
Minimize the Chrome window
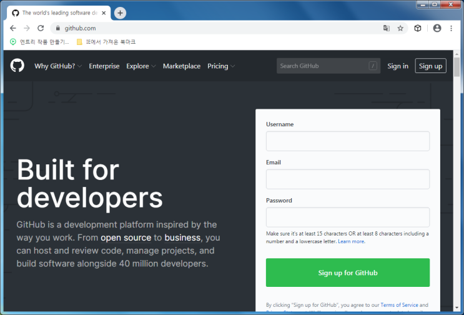(x=423, y=4)
